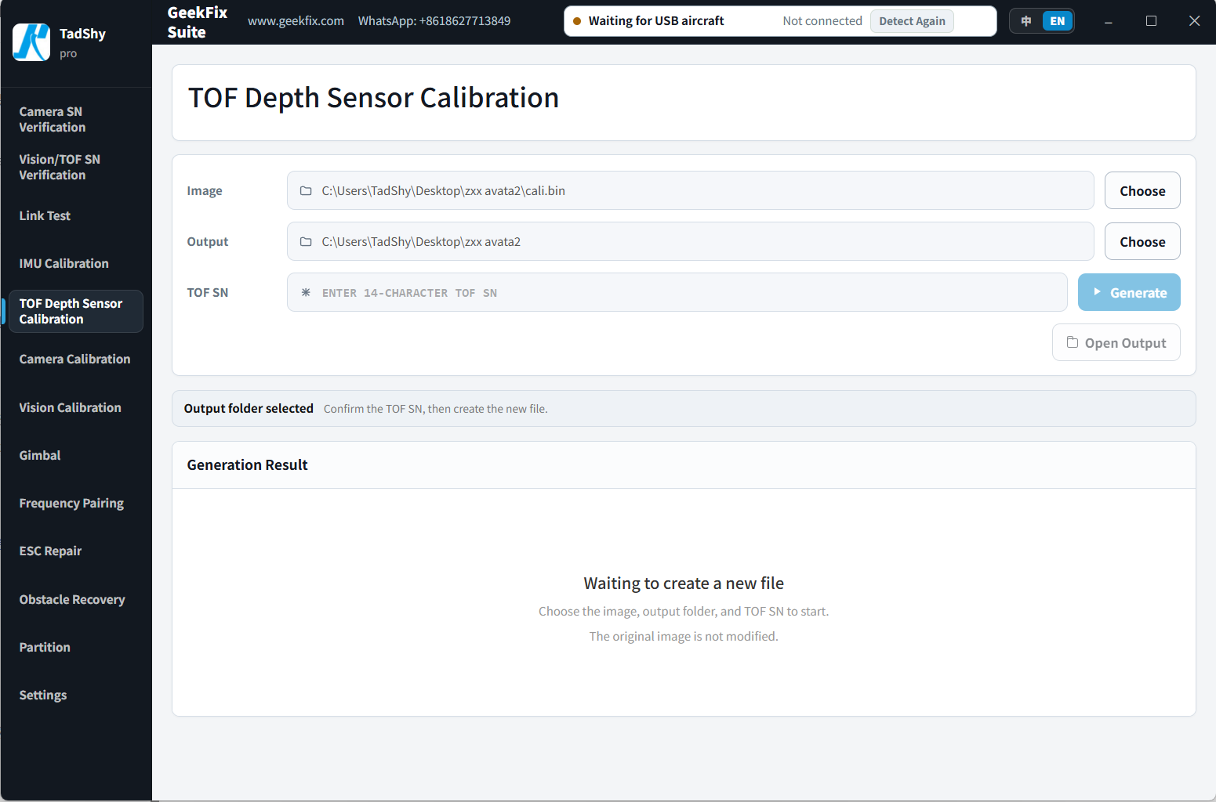Click Detect Again button

click(x=912, y=21)
